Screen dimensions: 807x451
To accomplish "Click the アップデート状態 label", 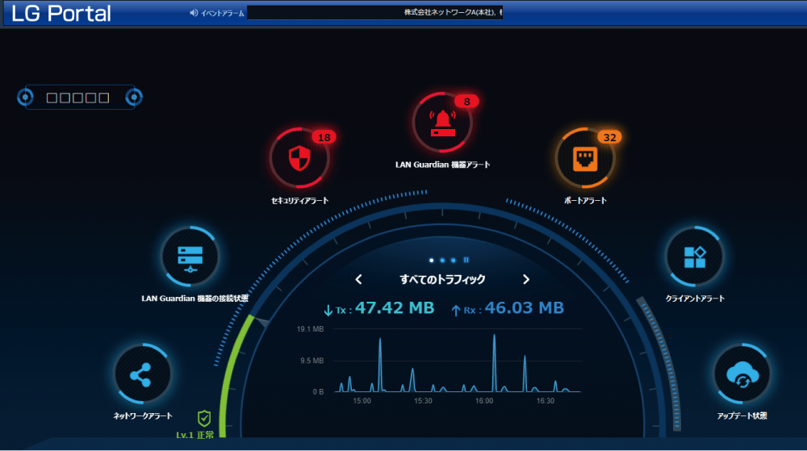I will coord(742,416).
